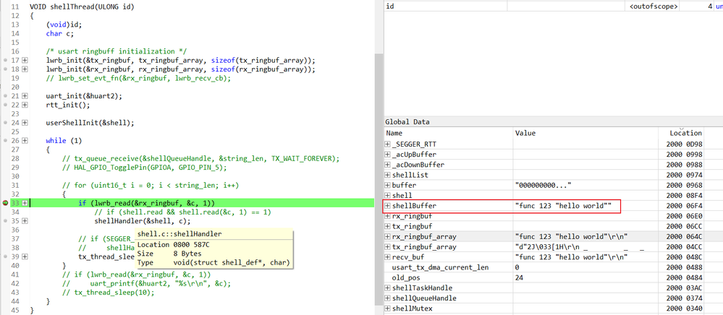This screenshot has width=723, height=315.
Task: Expand the shellMutex global variable
Action: pos(388,308)
